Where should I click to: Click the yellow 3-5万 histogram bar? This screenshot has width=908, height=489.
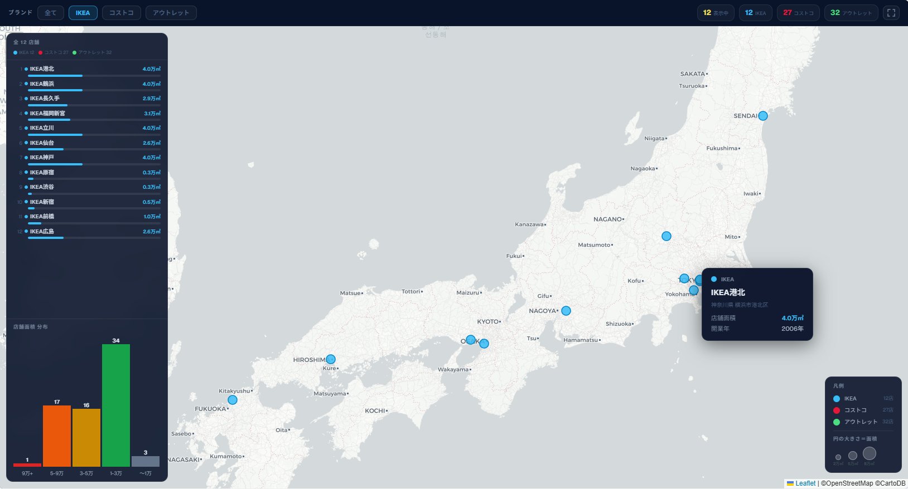[x=86, y=438]
